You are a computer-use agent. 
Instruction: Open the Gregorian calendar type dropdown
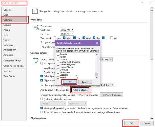77,103
